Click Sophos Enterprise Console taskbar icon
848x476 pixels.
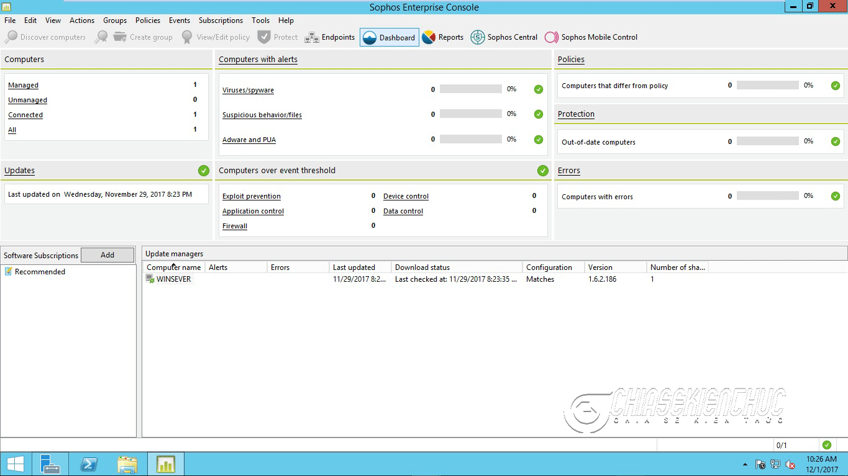166,464
